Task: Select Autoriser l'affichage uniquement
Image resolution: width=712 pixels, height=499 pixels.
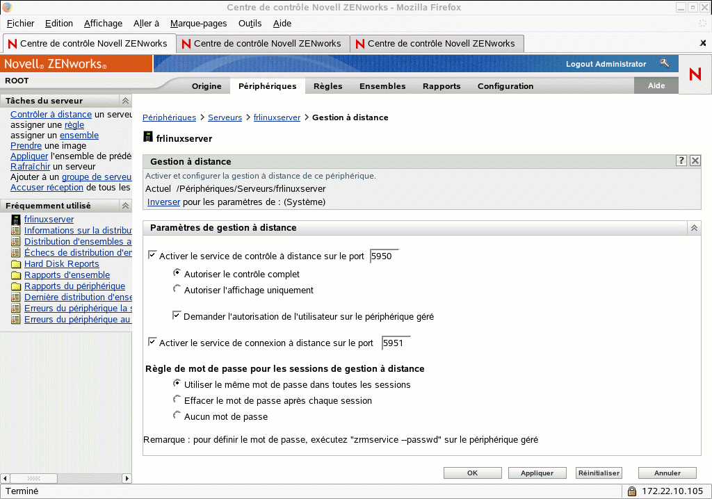Action: (x=177, y=288)
